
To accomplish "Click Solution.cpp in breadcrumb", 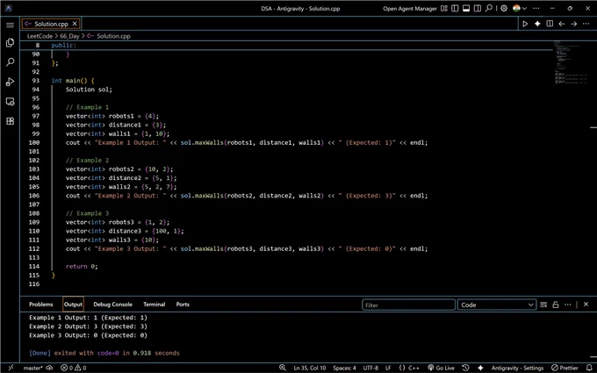I will click(113, 36).
